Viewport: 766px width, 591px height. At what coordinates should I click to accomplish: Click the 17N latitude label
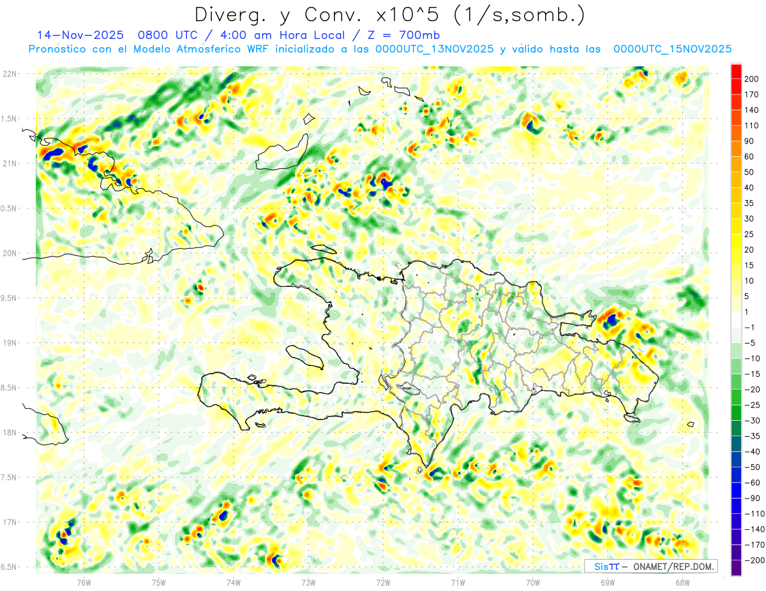pos(10,522)
